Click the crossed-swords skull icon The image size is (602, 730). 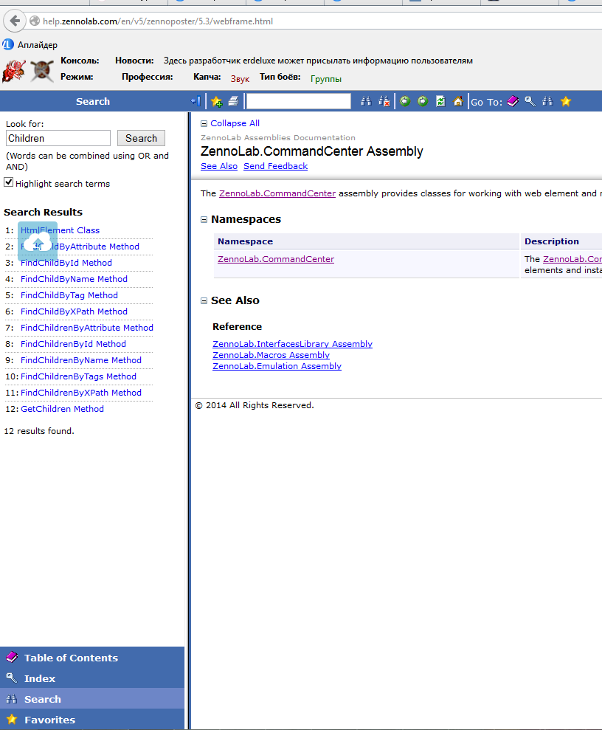42,72
